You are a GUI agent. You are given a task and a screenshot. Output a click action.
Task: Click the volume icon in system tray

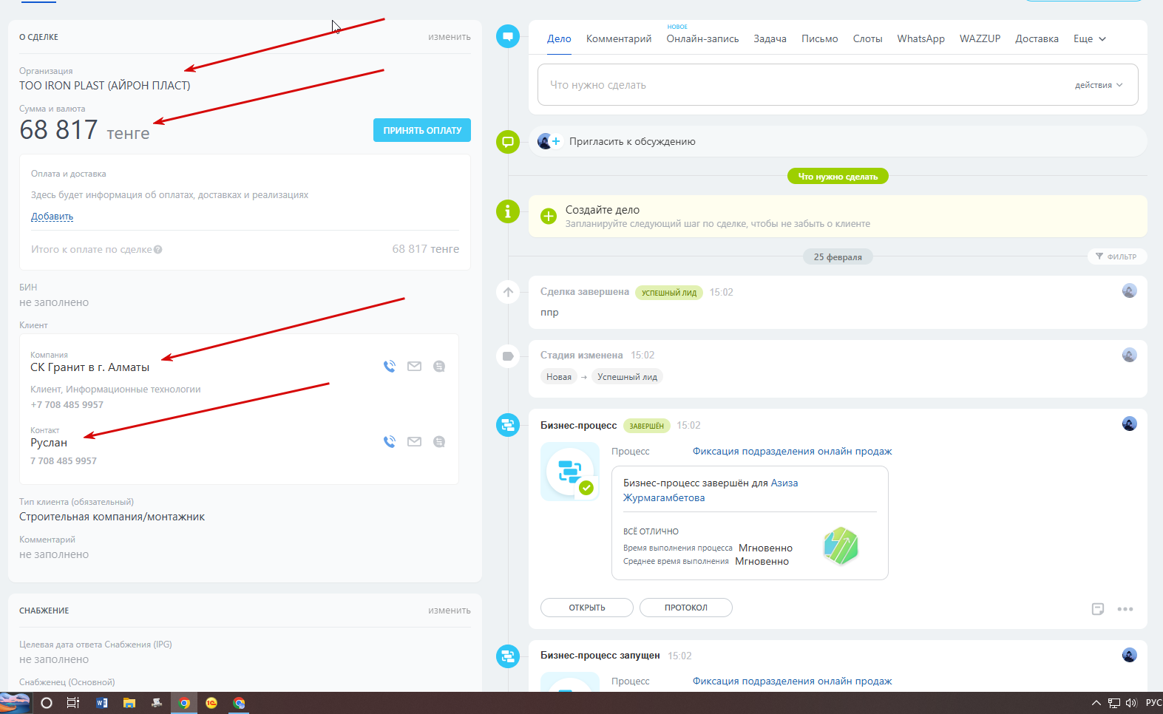[x=1131, y=703]
